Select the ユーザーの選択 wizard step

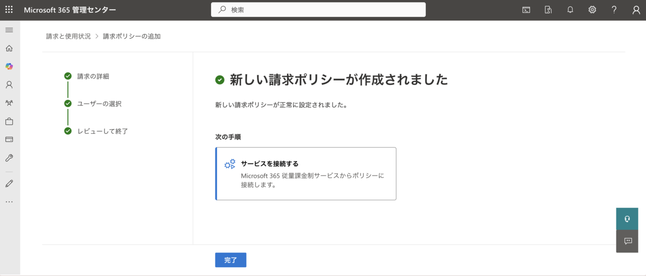tap(100, 104)
